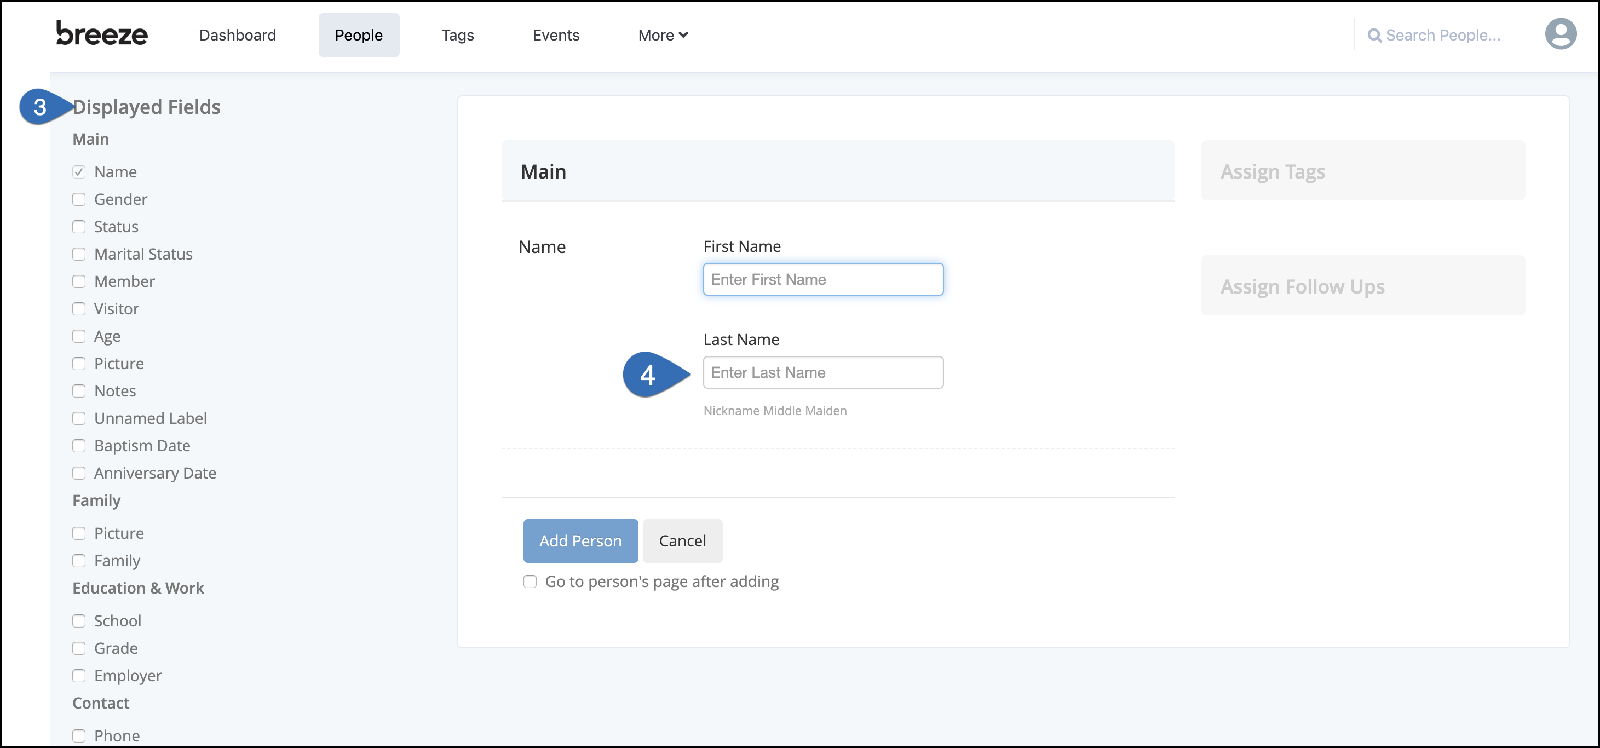Click the Tags navigation icon

pos(458,34)
